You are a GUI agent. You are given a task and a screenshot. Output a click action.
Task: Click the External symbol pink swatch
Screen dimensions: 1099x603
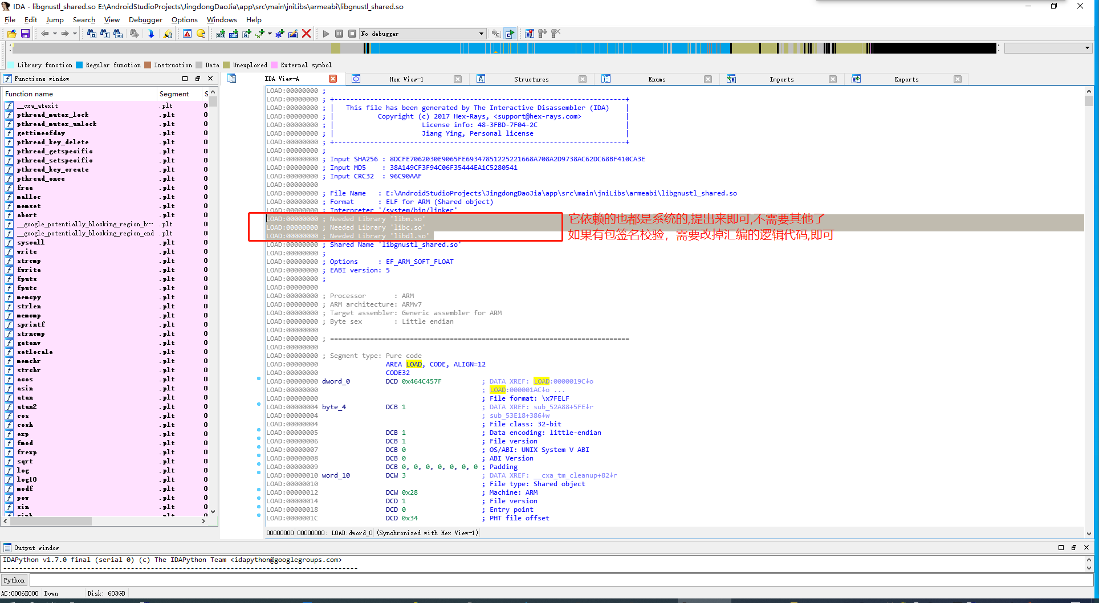pyautogui.click(x=274, y=65)
